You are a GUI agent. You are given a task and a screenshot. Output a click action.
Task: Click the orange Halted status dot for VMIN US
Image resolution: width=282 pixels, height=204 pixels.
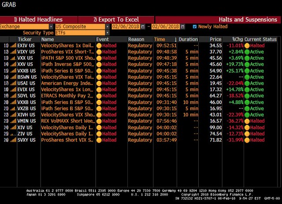point(247,121)
